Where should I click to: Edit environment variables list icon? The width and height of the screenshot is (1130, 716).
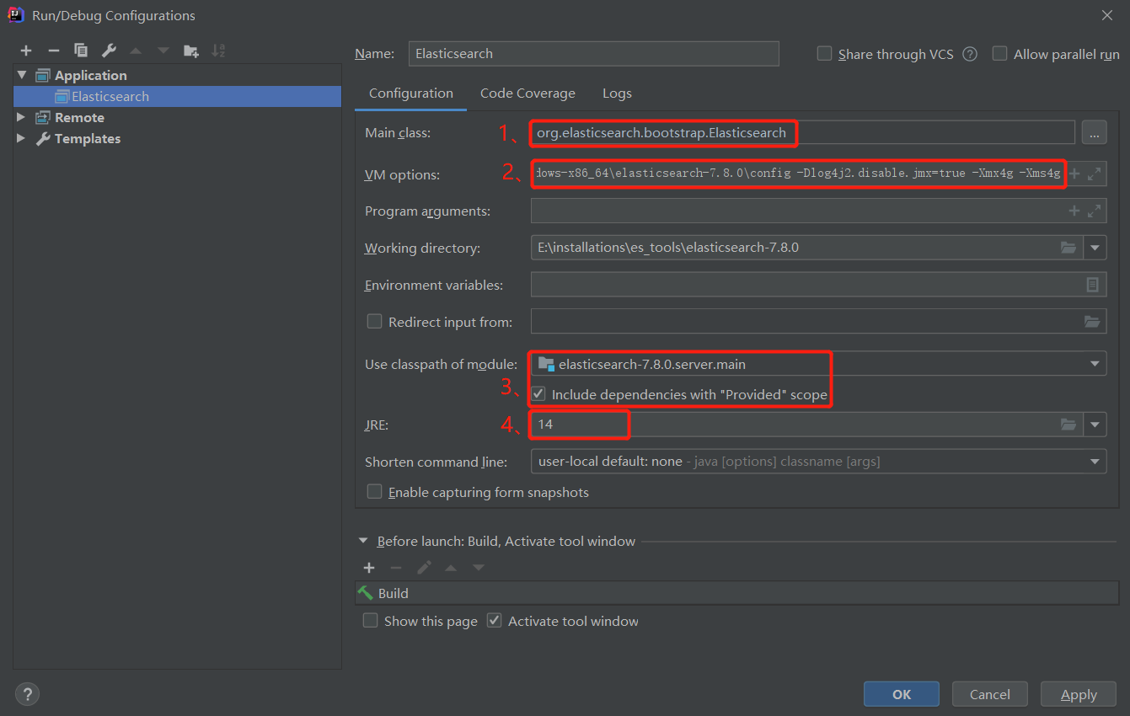pyautogui.click(x=1092, y=285)
